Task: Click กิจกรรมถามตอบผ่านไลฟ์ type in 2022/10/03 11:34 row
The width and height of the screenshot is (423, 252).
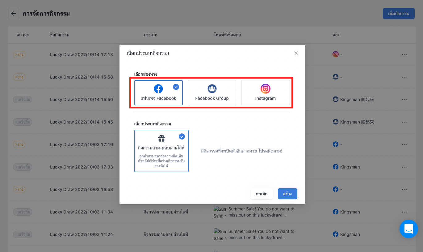Action: [166, 212]
